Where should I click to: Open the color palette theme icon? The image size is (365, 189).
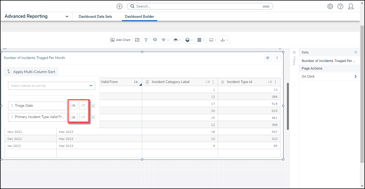pos(155,40)
